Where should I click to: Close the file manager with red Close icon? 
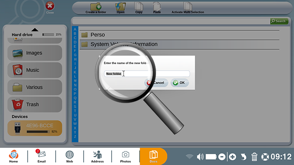click(x=50, y=8)
